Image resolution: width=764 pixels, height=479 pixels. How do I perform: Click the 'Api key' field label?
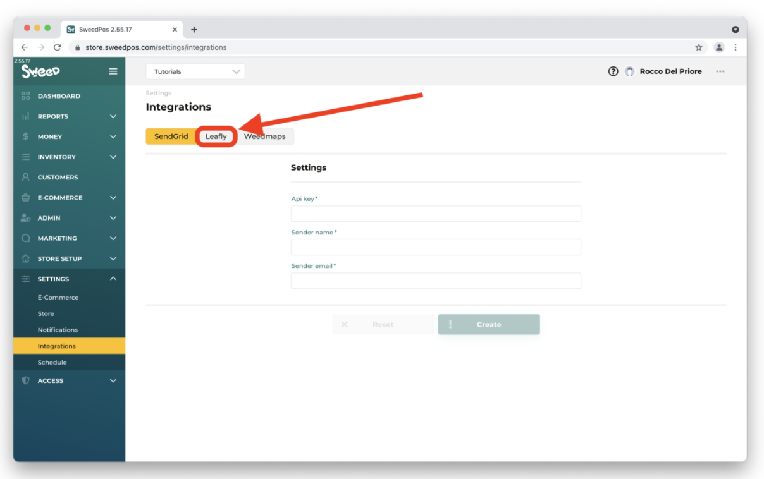pyautogui.click(x=304, y=199)
